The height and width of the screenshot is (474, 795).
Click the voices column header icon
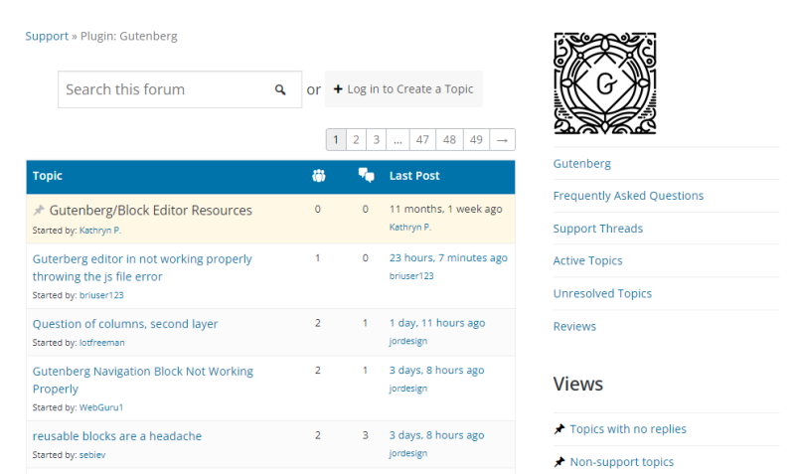[318, 176]
